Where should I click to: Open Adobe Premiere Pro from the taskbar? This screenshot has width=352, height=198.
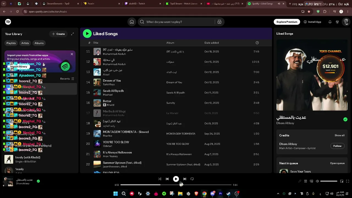pyautogui.click(x=221, y=194)
